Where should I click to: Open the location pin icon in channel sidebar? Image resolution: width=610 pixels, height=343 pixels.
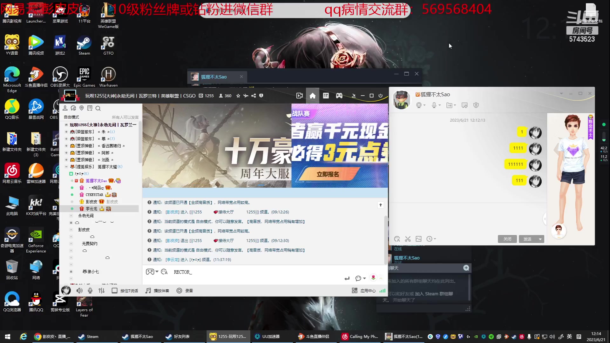point(82,108)
